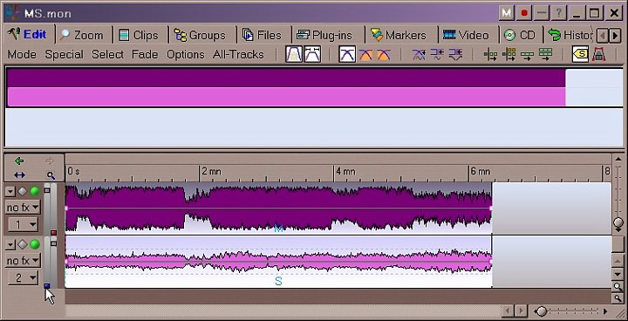The width and height of the screenshot is (628, 321).
Task: Click the first envelope-shaped fade icon
Action: tap(294, 54)
